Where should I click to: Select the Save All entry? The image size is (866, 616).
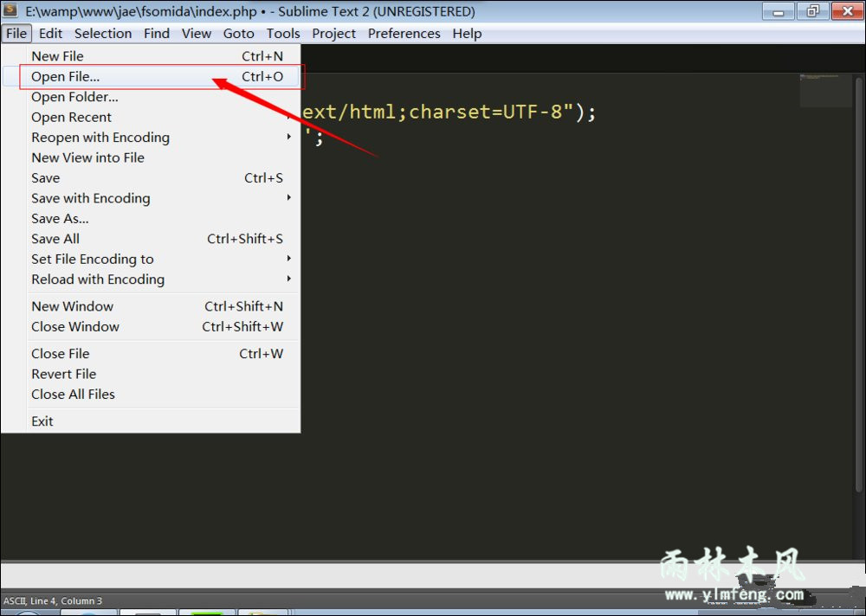coord(151,239)
